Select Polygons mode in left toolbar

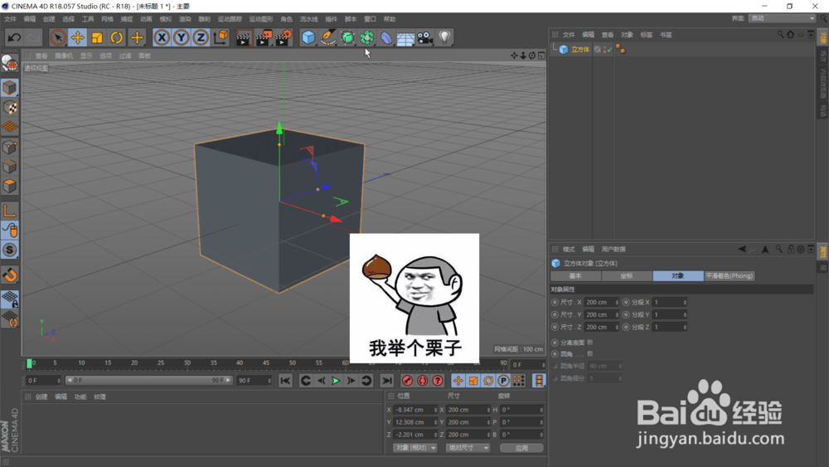9,186
